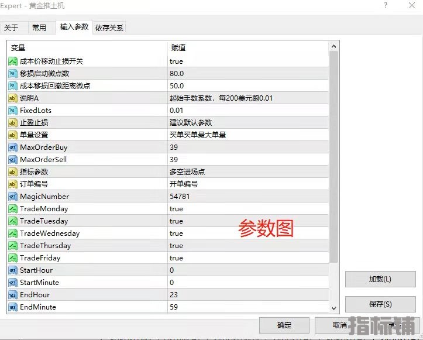Select the MagicNumber variable name
This screenshot has height=340, width=423.
coord(44,197)
